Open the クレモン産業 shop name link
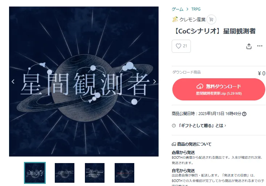The image size is (266, 186). tap(192, 20)
